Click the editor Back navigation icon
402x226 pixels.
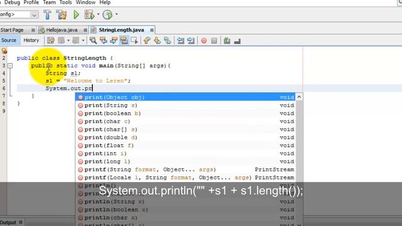pyautogui.click(x=62, y=40)
